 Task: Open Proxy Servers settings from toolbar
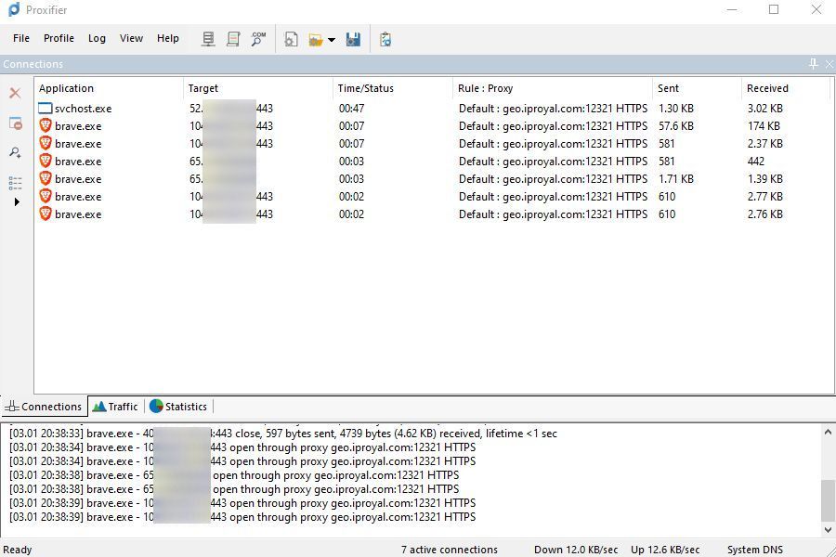[x=208, y=39]
